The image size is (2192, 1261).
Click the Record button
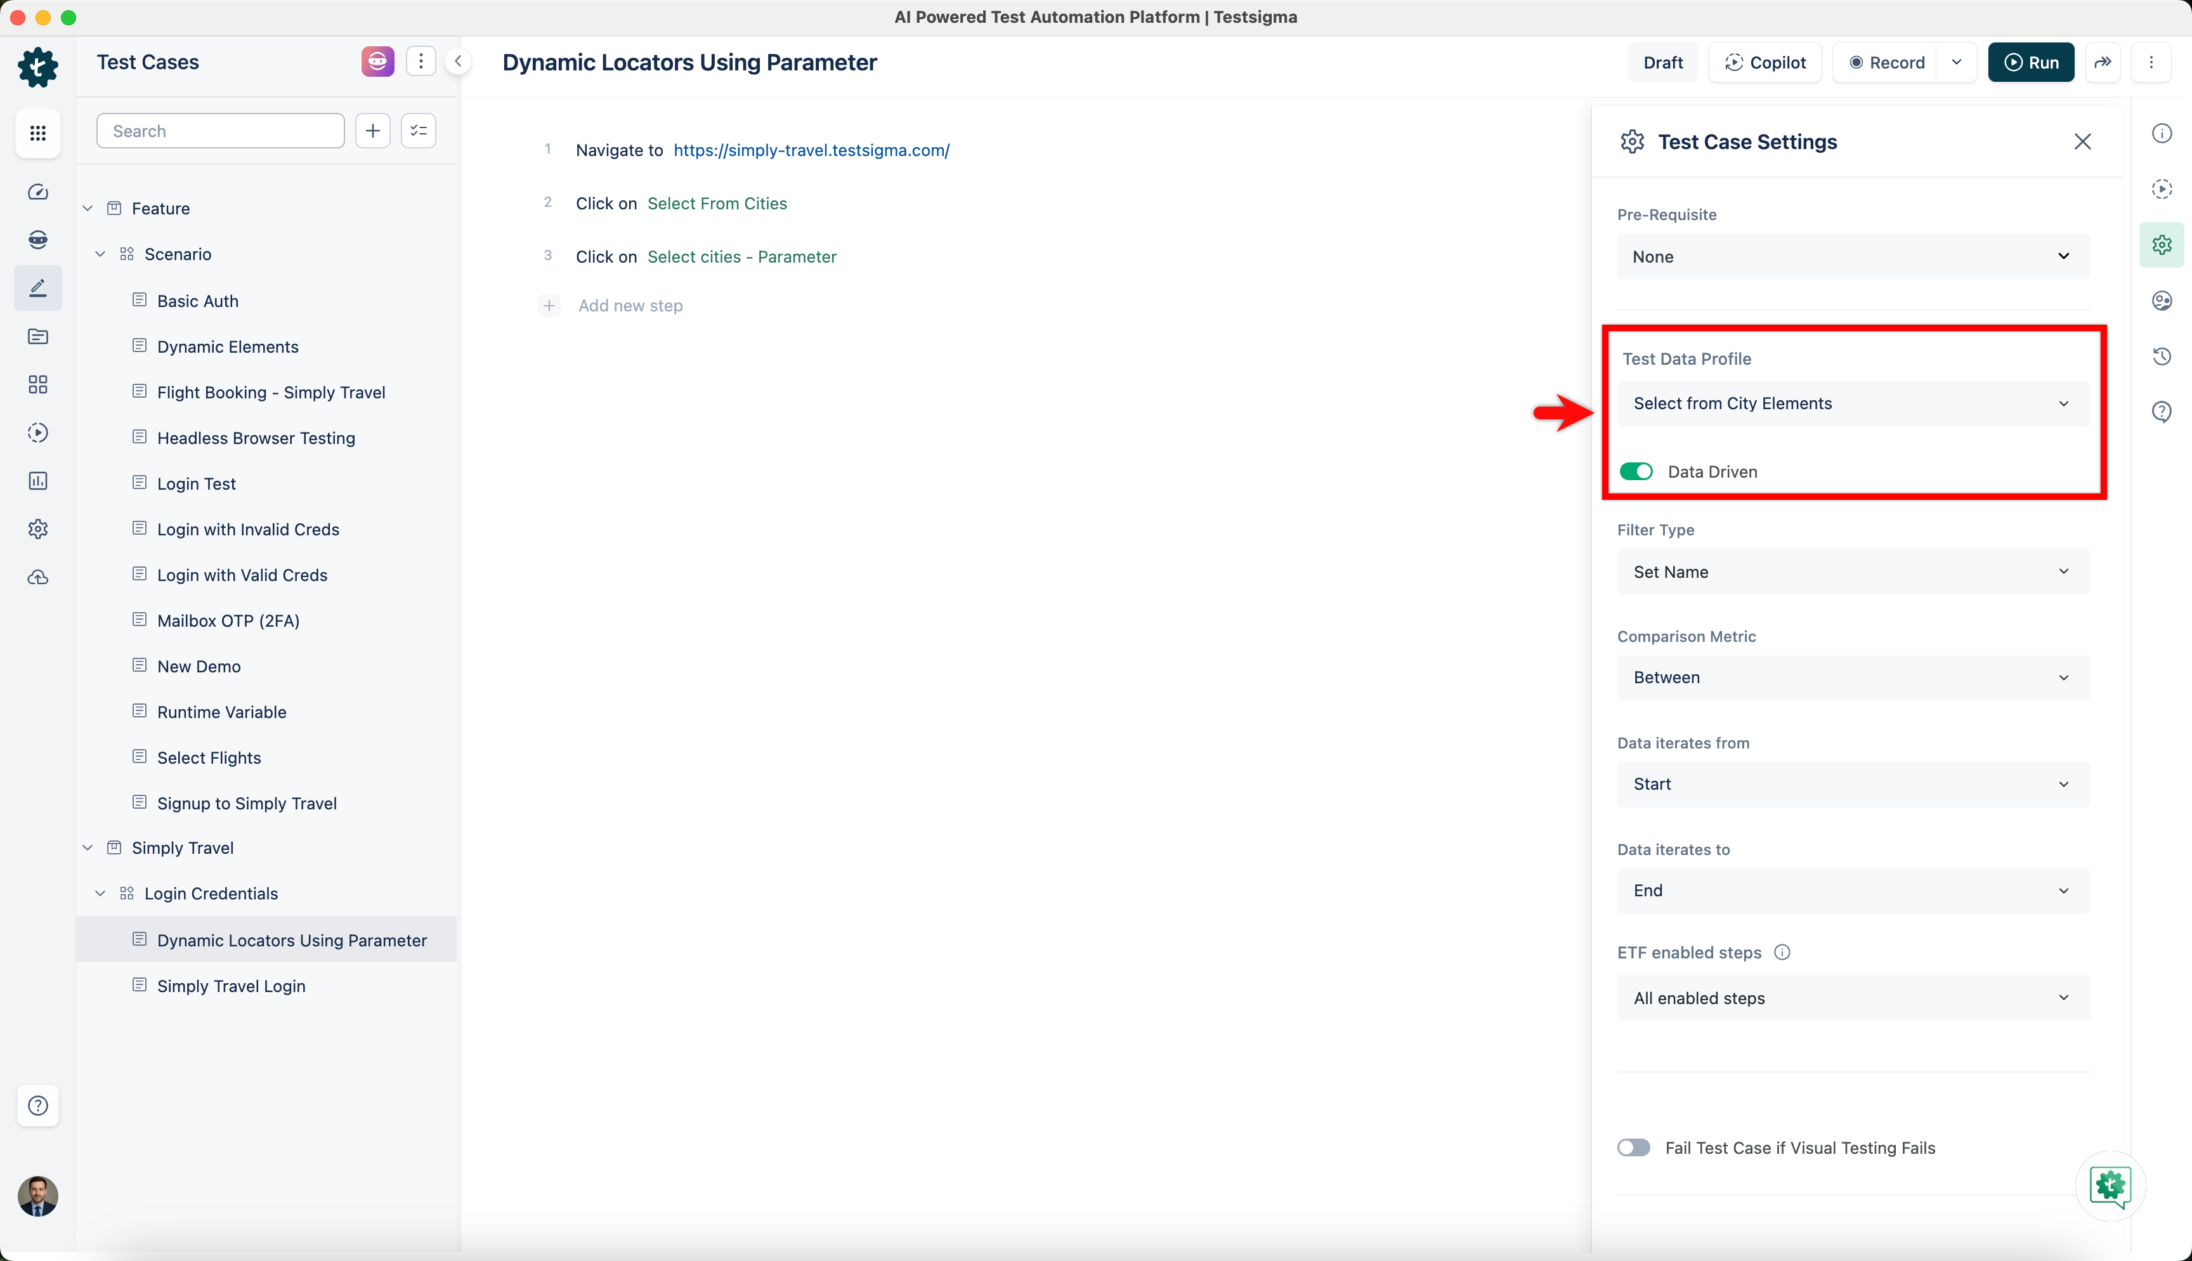(x=1886, y=62)
